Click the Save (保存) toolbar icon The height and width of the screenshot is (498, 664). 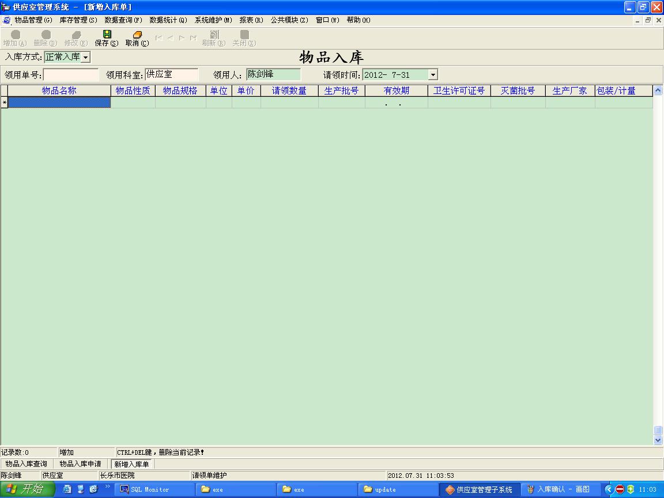pos(107,35)
